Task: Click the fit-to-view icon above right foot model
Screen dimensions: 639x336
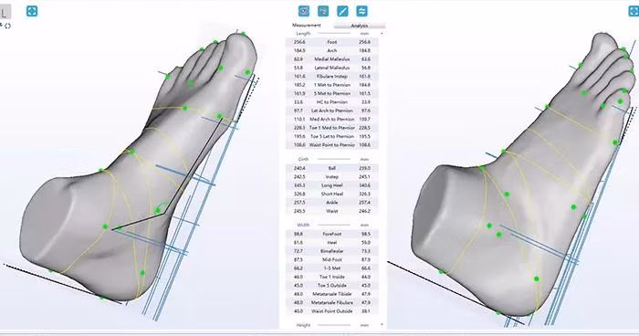Action: coord(634,11)
